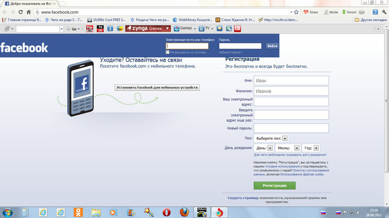The image size is (389, 218).
Task: Click the green 'Регистрация' button
Action: point(274,186)
